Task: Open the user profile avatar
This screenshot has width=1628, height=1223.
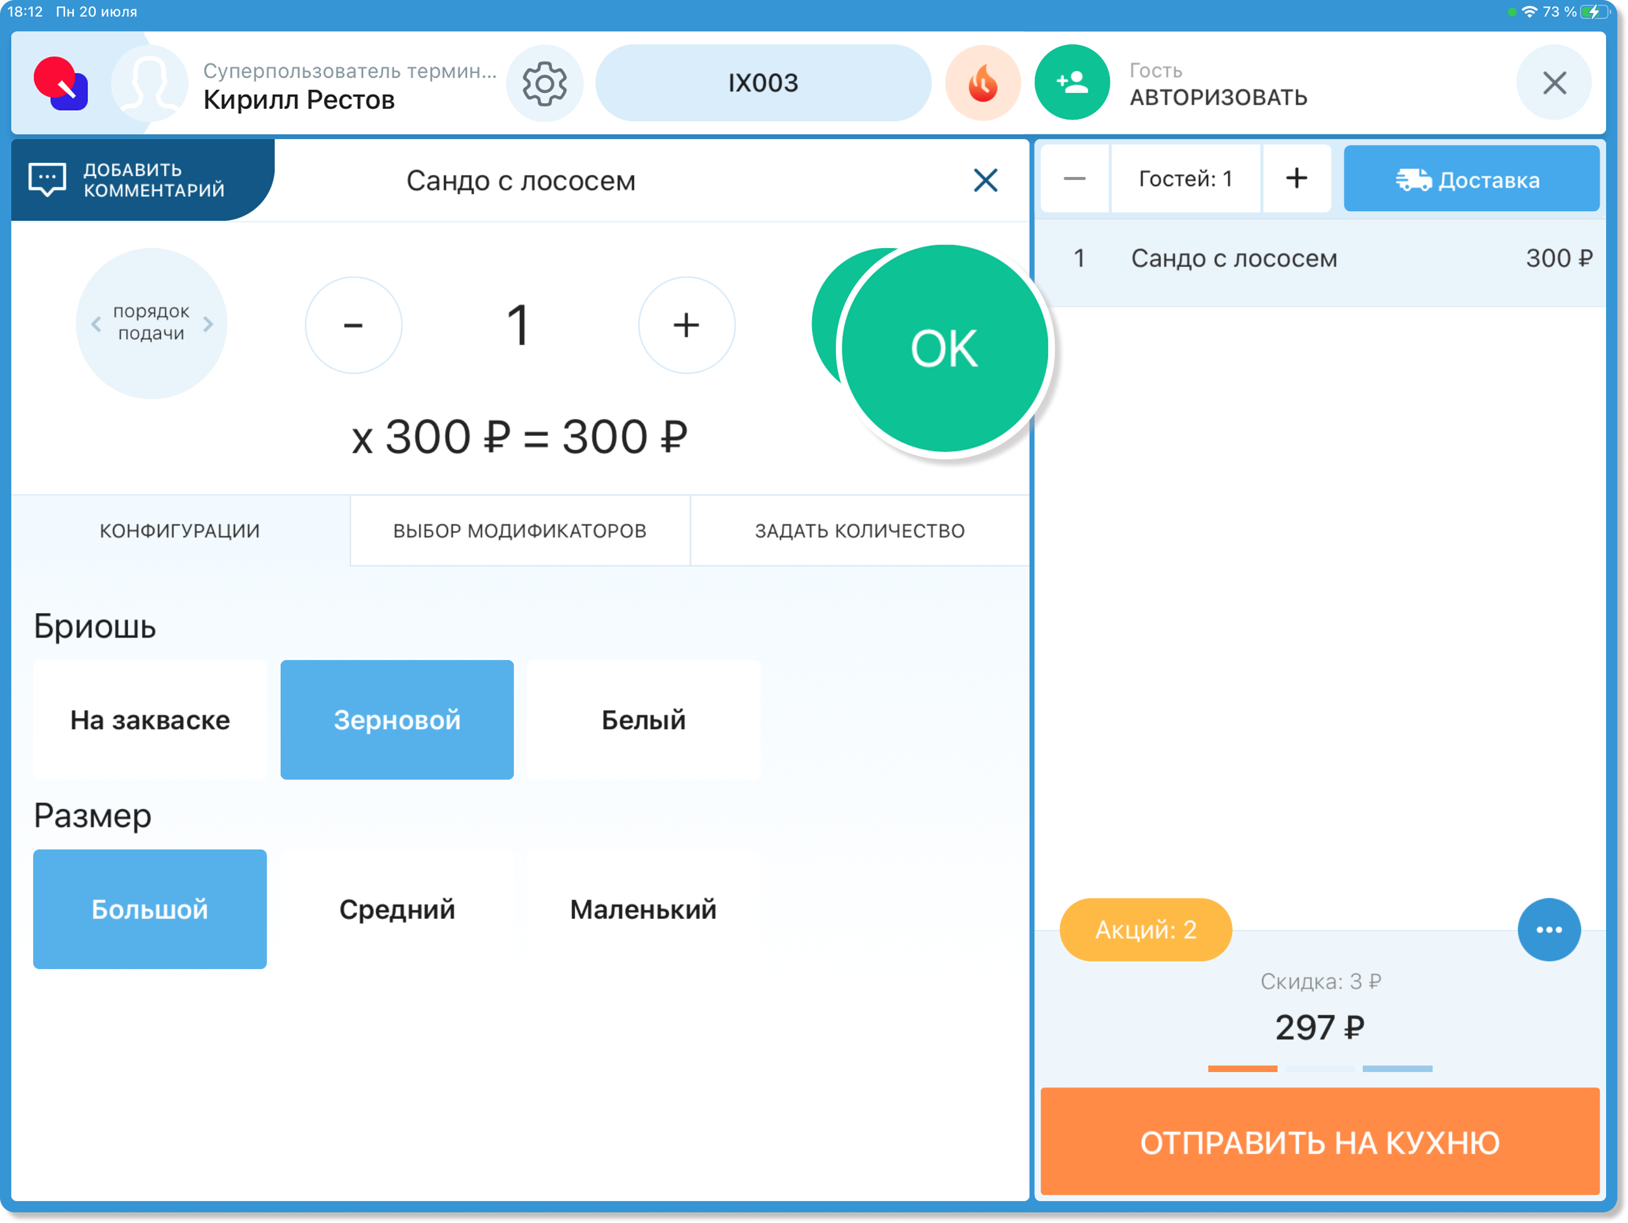Action: coord(149,83)
